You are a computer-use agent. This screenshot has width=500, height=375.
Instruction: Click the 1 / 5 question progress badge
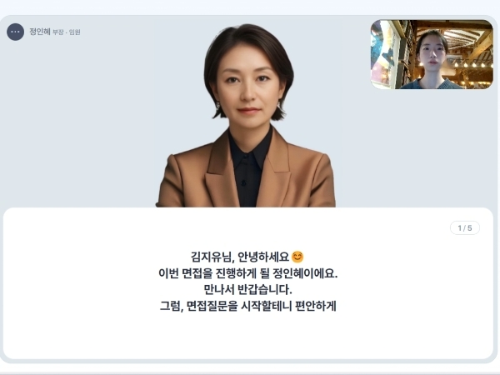(465, 228)
